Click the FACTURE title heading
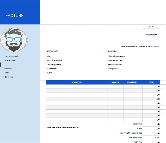Image resolution: width=166 pixels, height=143 pixels. point(15,16)
